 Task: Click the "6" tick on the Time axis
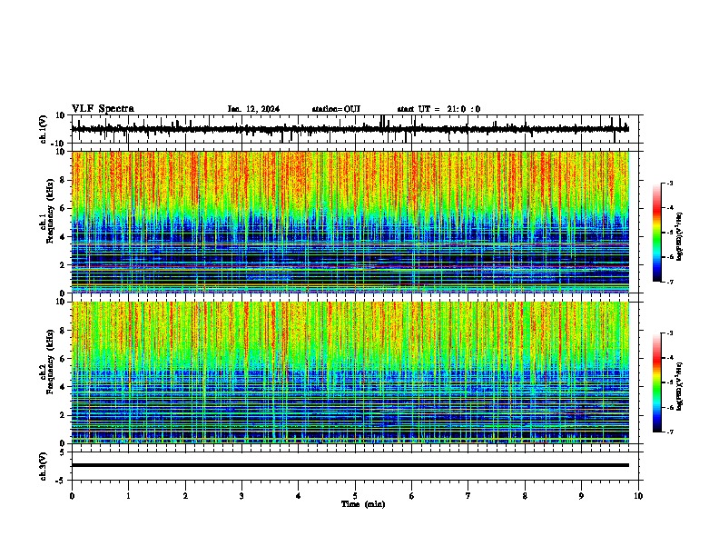412,496
